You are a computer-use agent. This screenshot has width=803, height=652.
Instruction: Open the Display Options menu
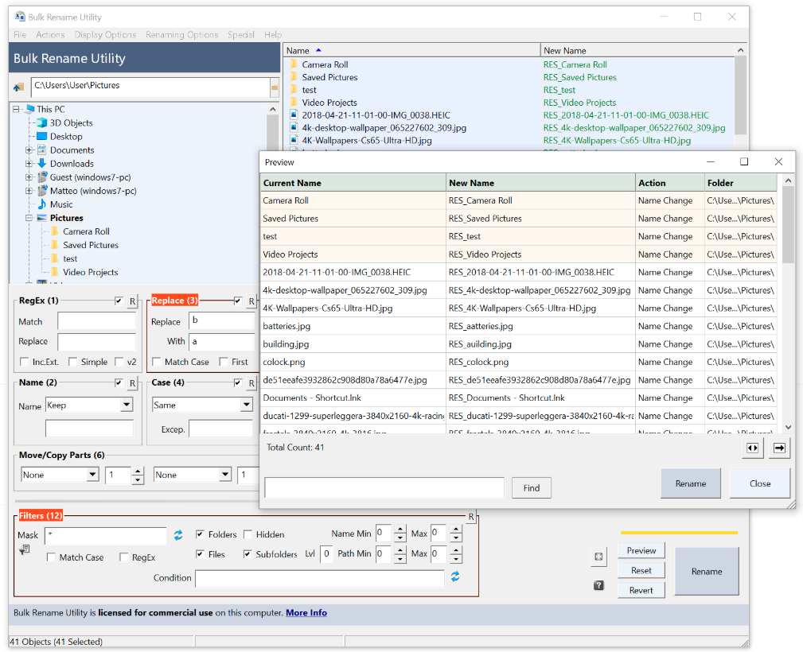(105, 35)
